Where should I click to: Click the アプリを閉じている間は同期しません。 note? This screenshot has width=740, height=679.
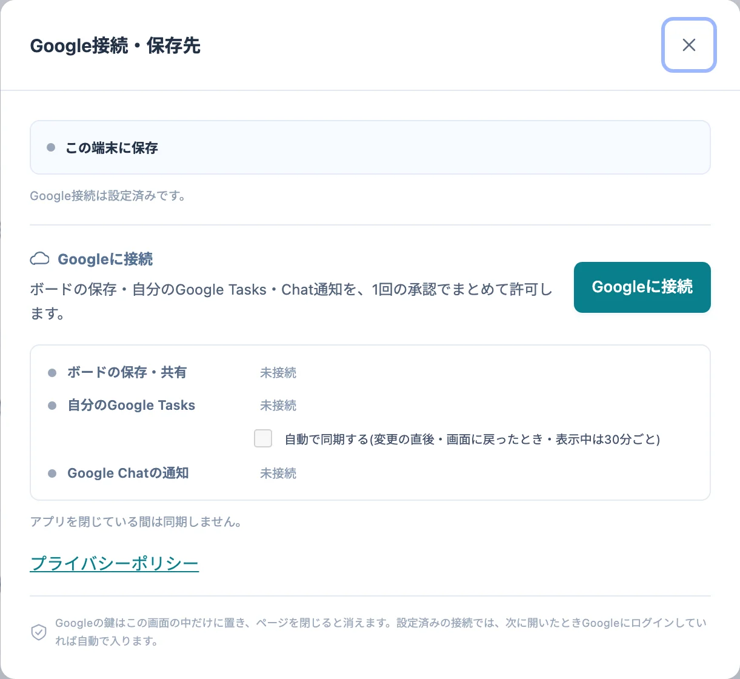coord(136,522)
